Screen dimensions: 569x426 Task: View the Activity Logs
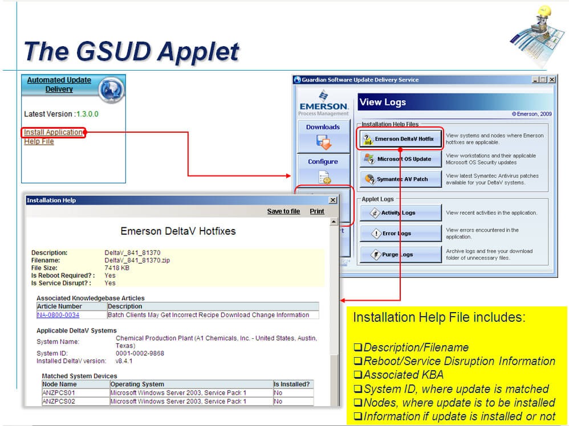click(400, 213)
